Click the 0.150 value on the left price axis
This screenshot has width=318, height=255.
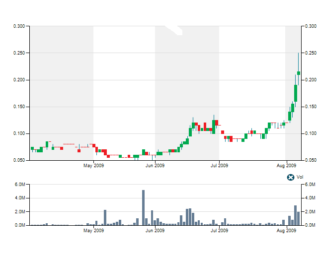(x=19, y=107)
